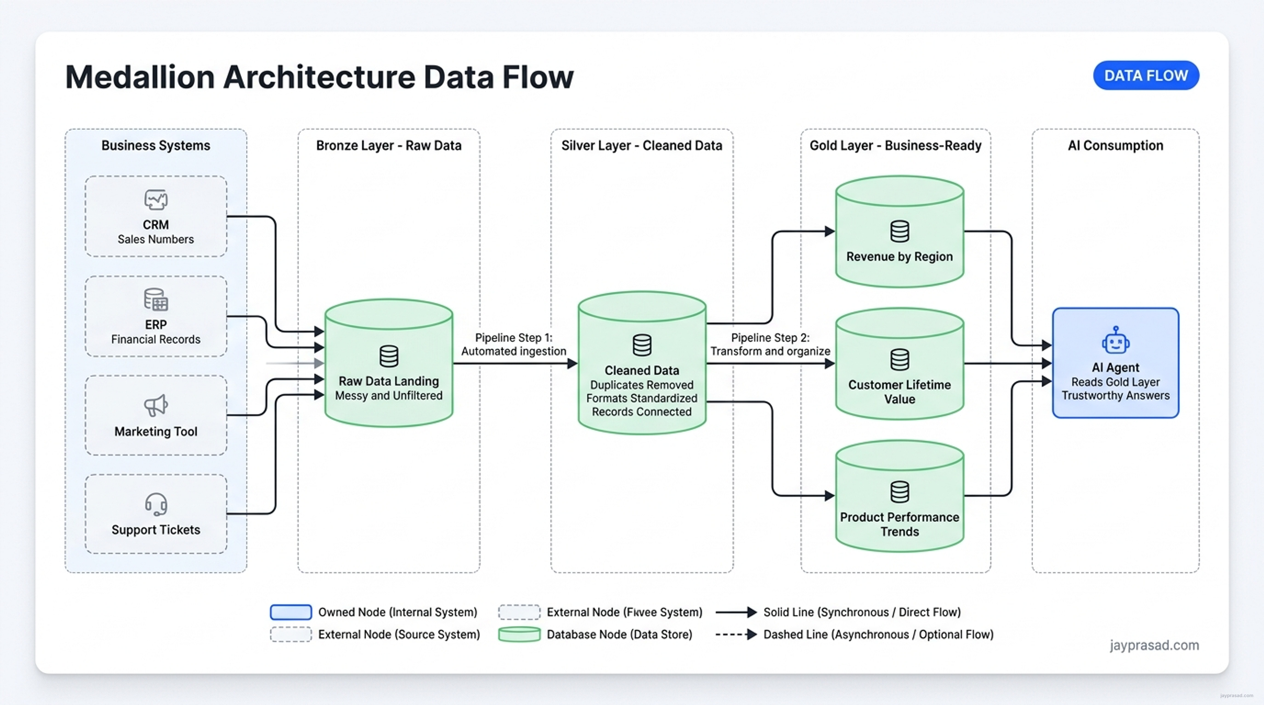
Task: Click the Support Tickets headset icon
Action: pyautogui.click(x=156, y=504)
